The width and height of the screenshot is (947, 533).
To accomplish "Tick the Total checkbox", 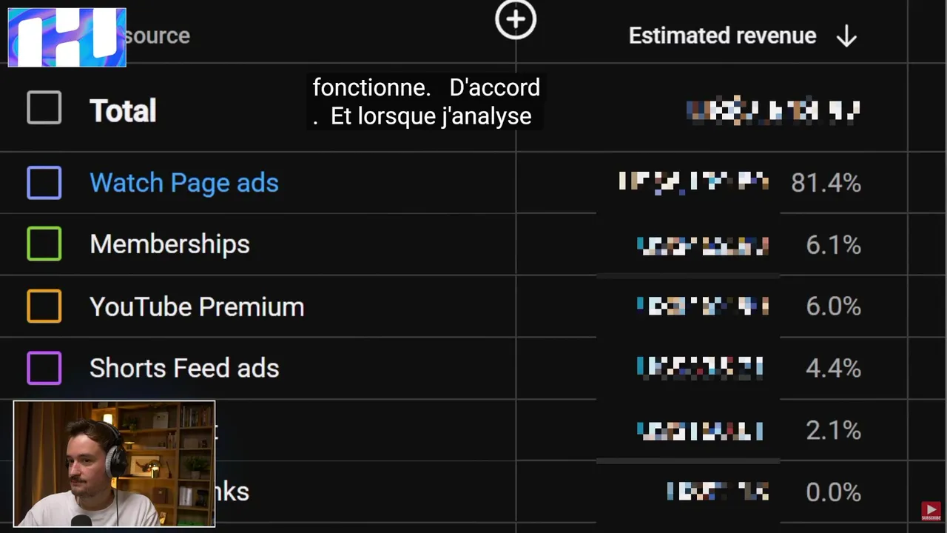I will [x=44, y=108].
